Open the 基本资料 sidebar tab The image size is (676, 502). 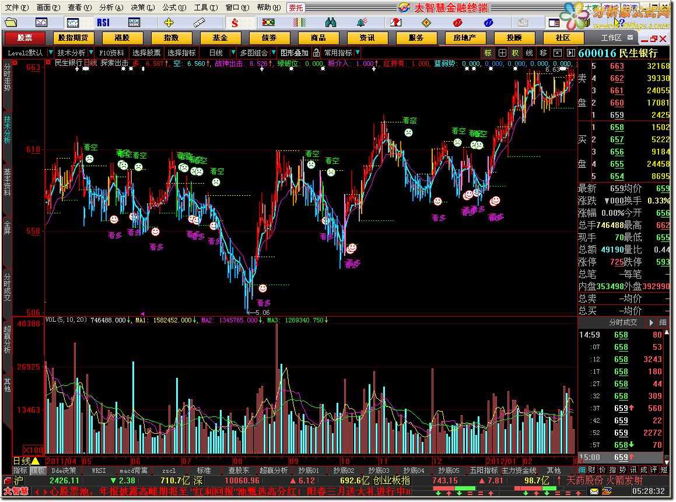point(7,182)
